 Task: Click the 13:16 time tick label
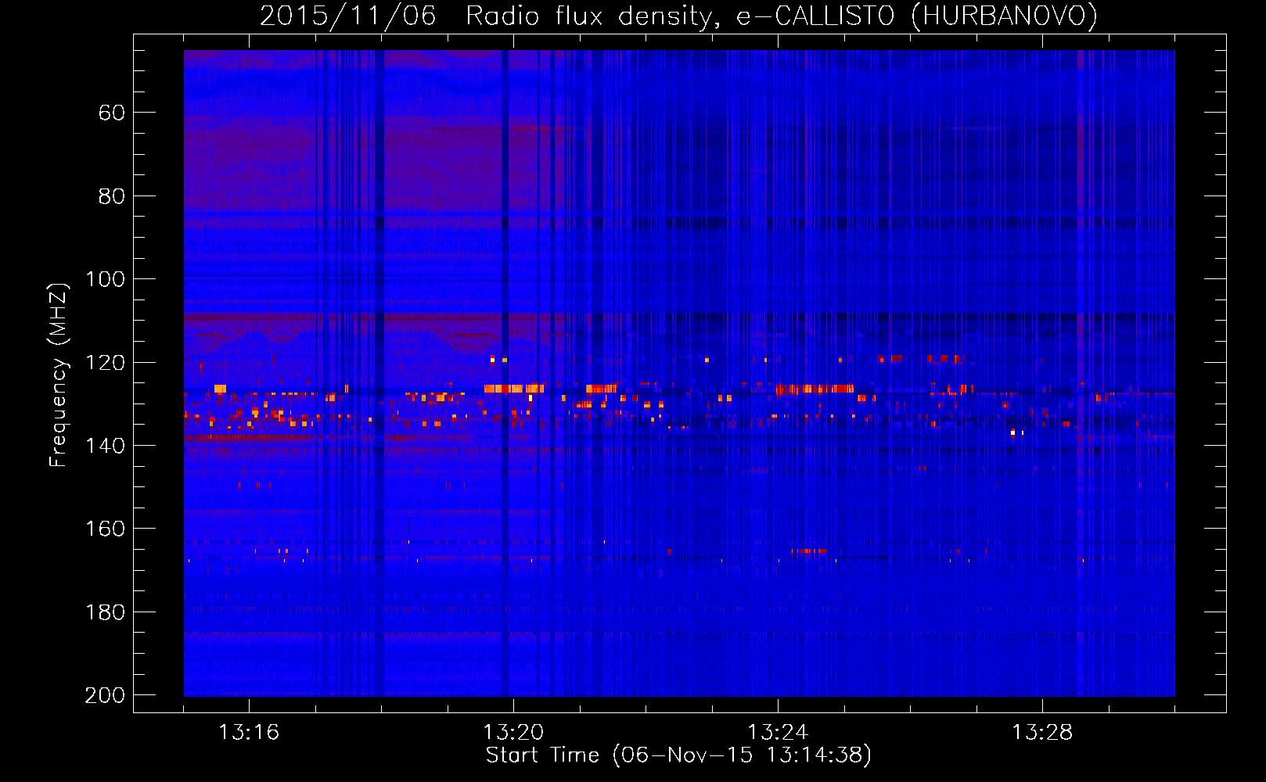249,733
